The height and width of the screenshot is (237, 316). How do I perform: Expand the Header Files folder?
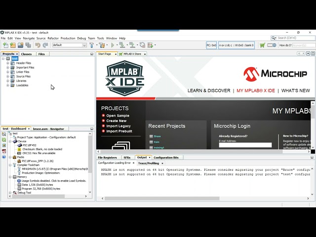coord(8,63)
